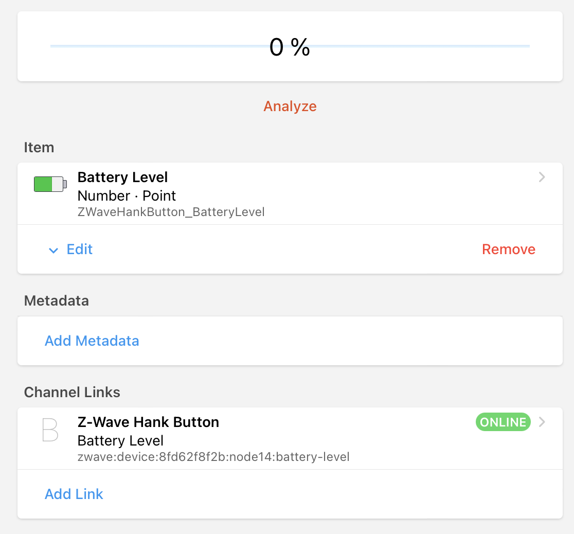
Task: Click the chevron beside Edit
Action: pos(53,251)
